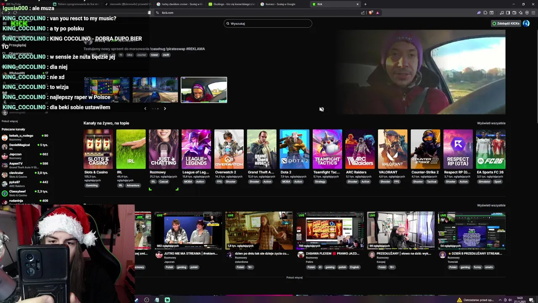Switch to harley davidson cruiser tab

pos(179,4)
